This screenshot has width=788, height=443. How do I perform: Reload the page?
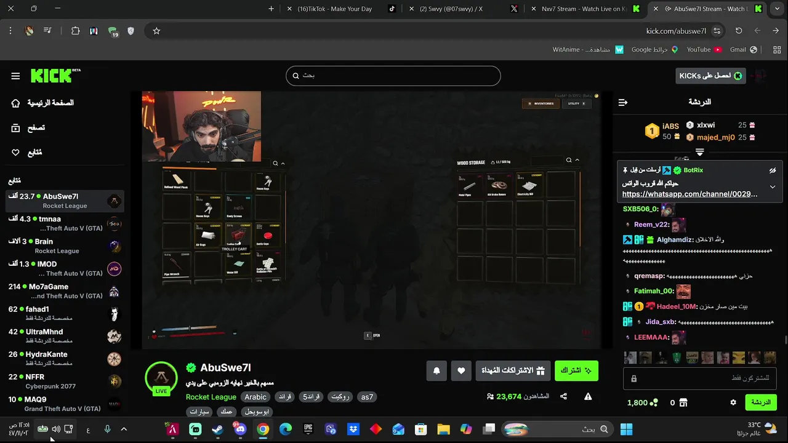[739, 31]
